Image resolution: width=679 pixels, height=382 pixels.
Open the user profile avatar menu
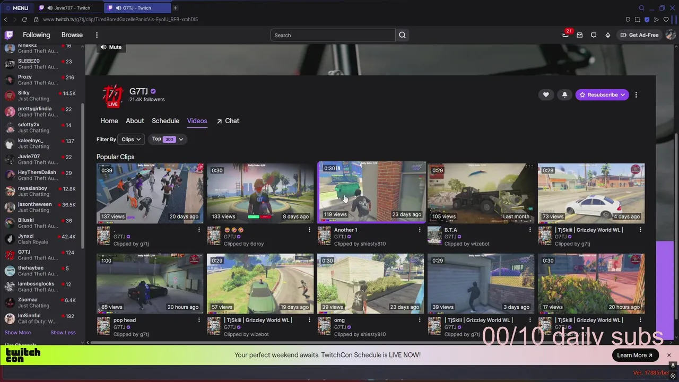pos(671,35)
